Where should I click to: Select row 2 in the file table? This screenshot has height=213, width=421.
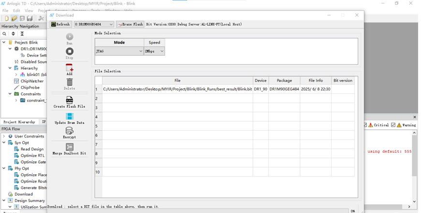pyautogui.click(x=225, y=98)
